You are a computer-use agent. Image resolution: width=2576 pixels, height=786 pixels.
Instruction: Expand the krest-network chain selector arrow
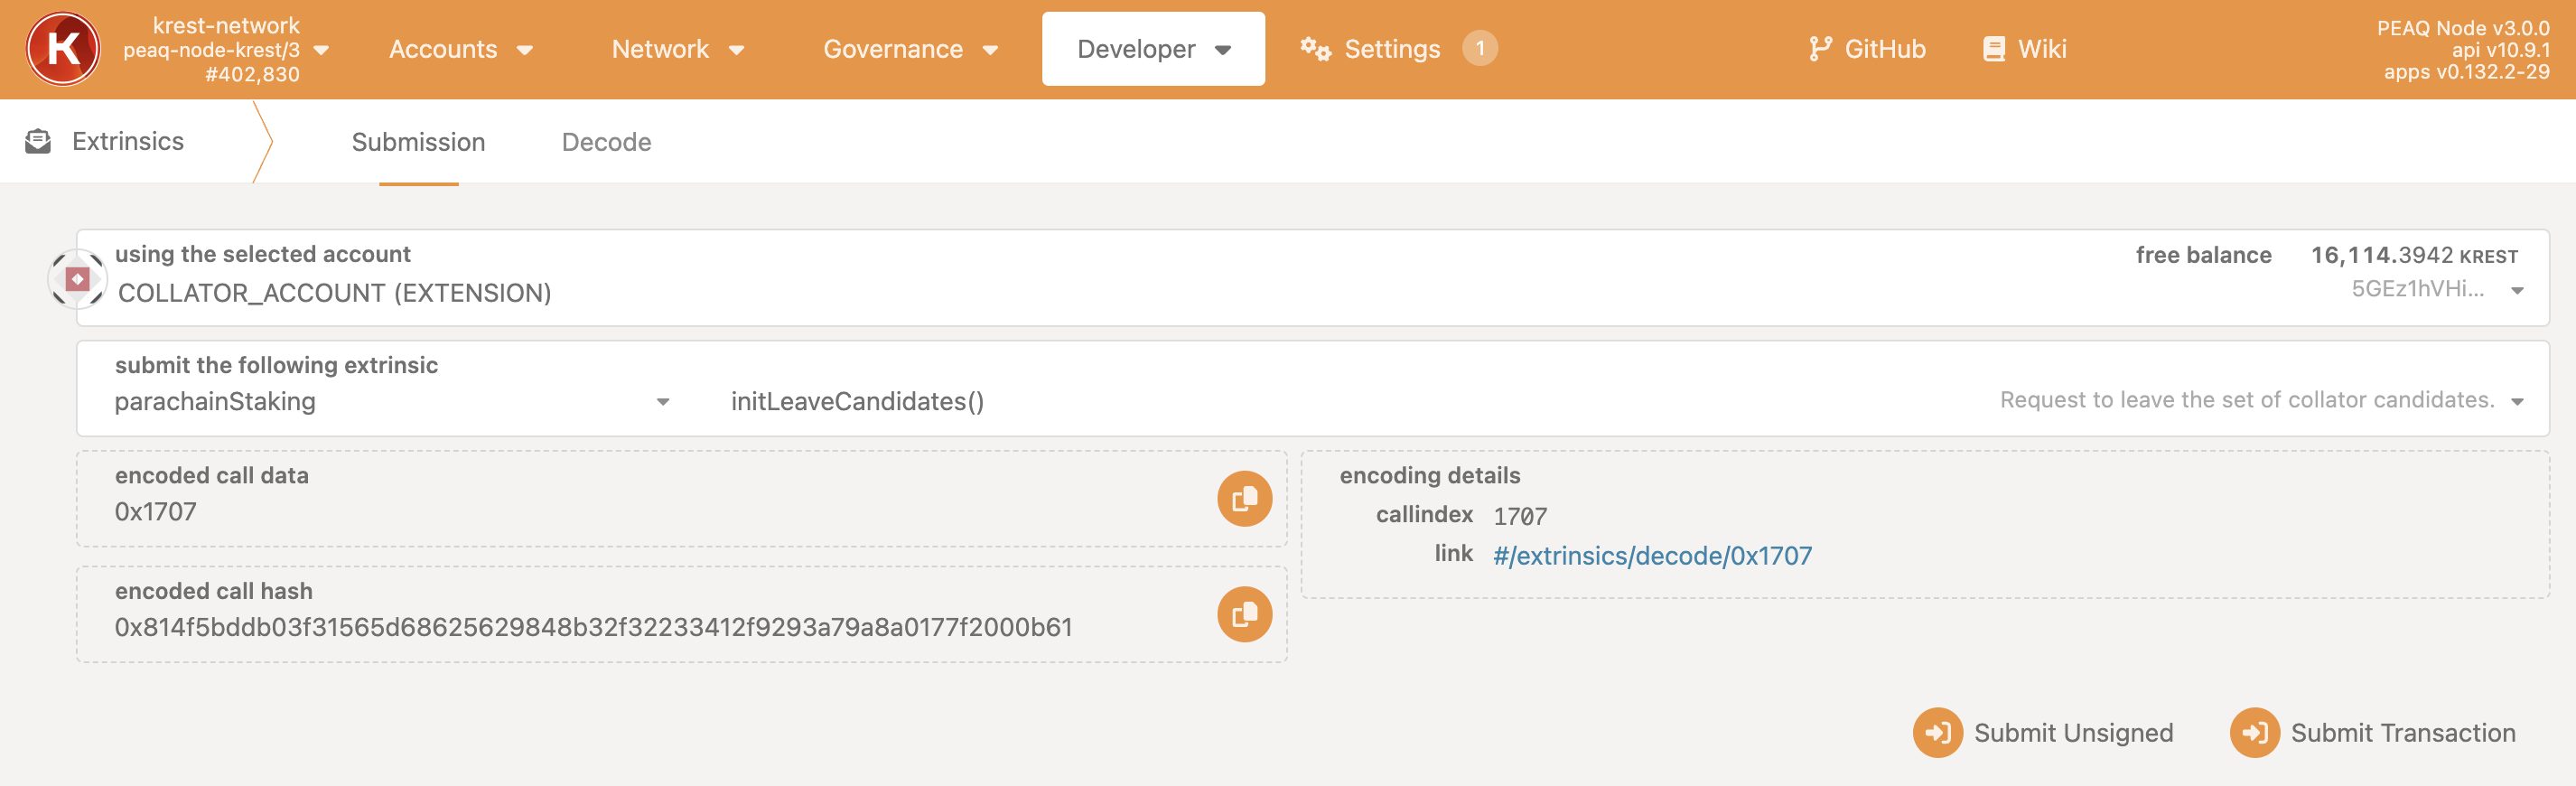click(321, 50)
